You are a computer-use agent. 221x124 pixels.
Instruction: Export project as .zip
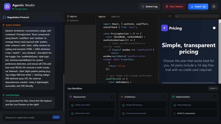click(x=198, y=7)
